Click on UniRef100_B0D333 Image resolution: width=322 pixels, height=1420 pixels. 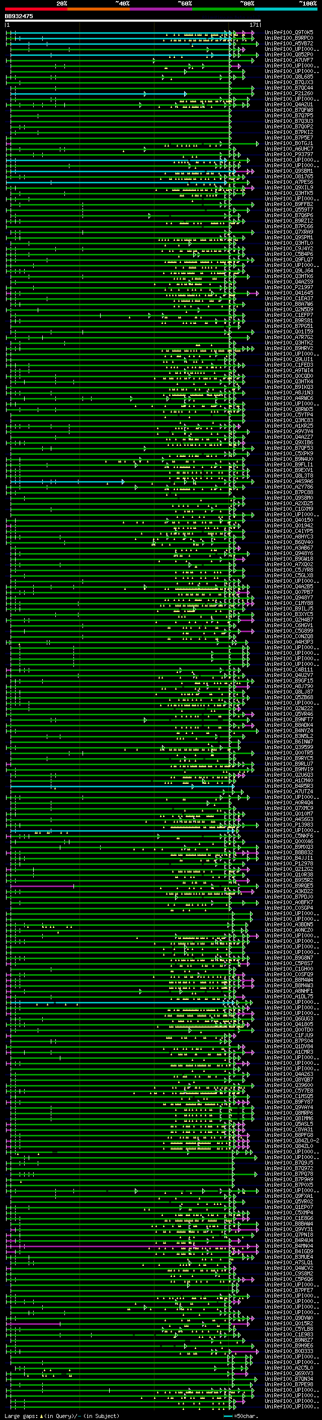pos(289,1351)
